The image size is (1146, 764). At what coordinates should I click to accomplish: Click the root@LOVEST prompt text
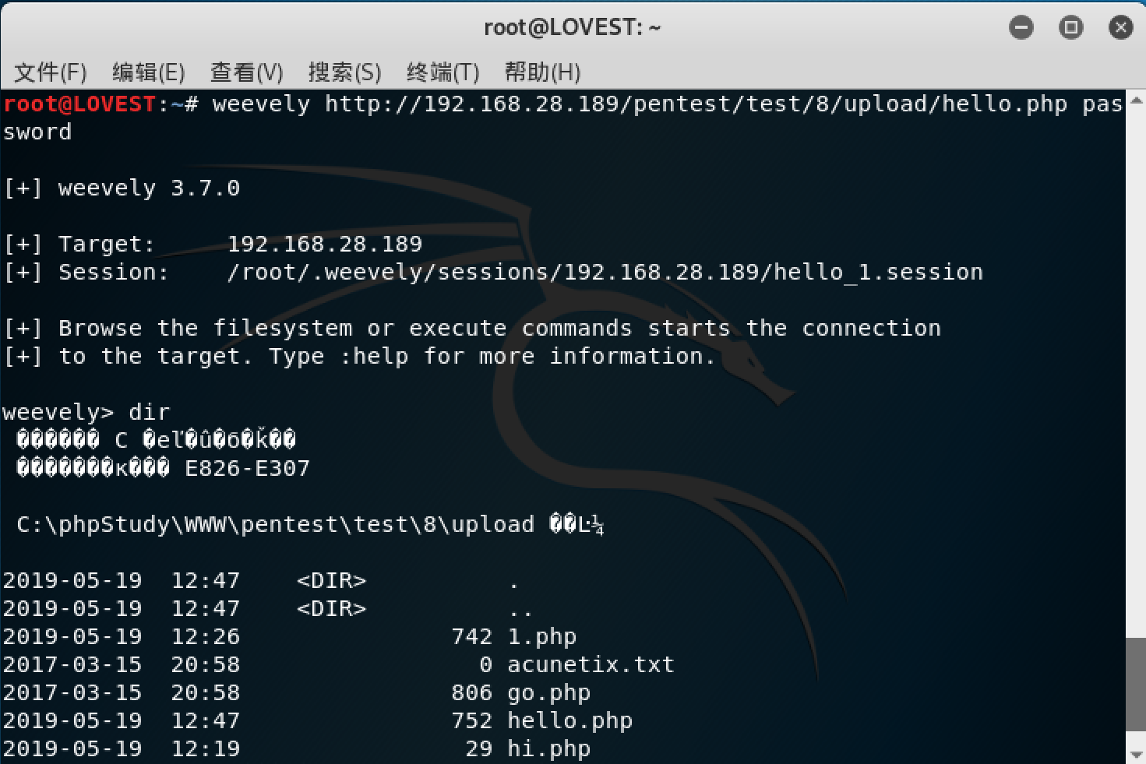click(79, 104)
